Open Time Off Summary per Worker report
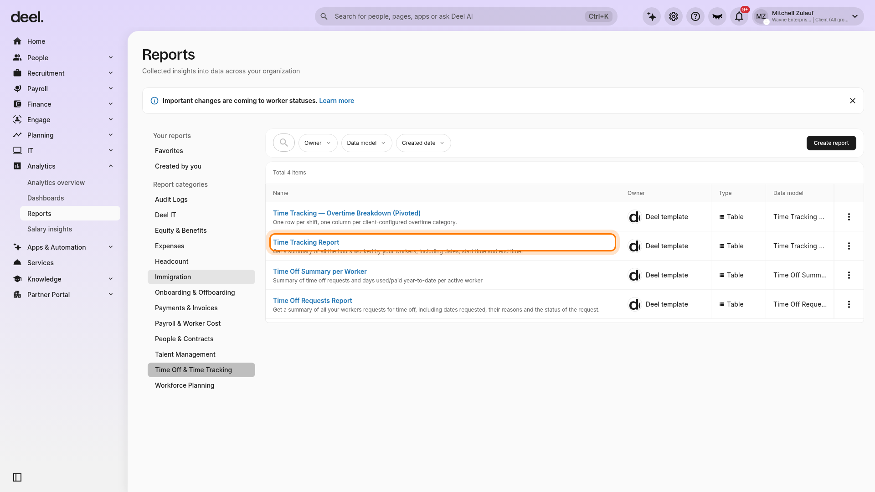875x492 pixels. tap(320, 272)
